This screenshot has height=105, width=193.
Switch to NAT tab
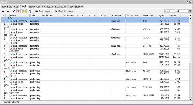click(x=16, y=6)
